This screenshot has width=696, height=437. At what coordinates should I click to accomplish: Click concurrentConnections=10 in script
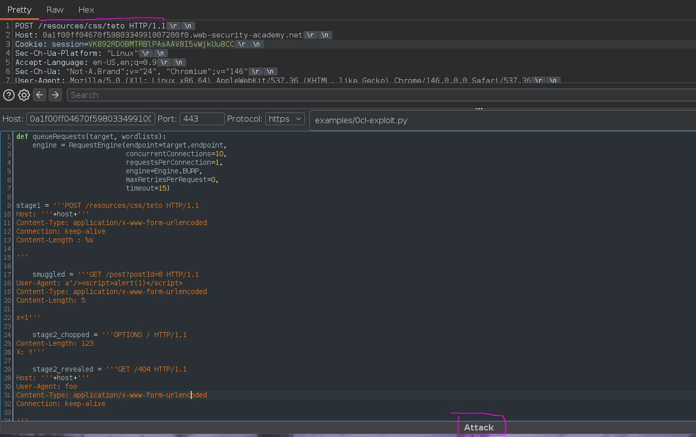pyautogui.click(x=177, y=154)
